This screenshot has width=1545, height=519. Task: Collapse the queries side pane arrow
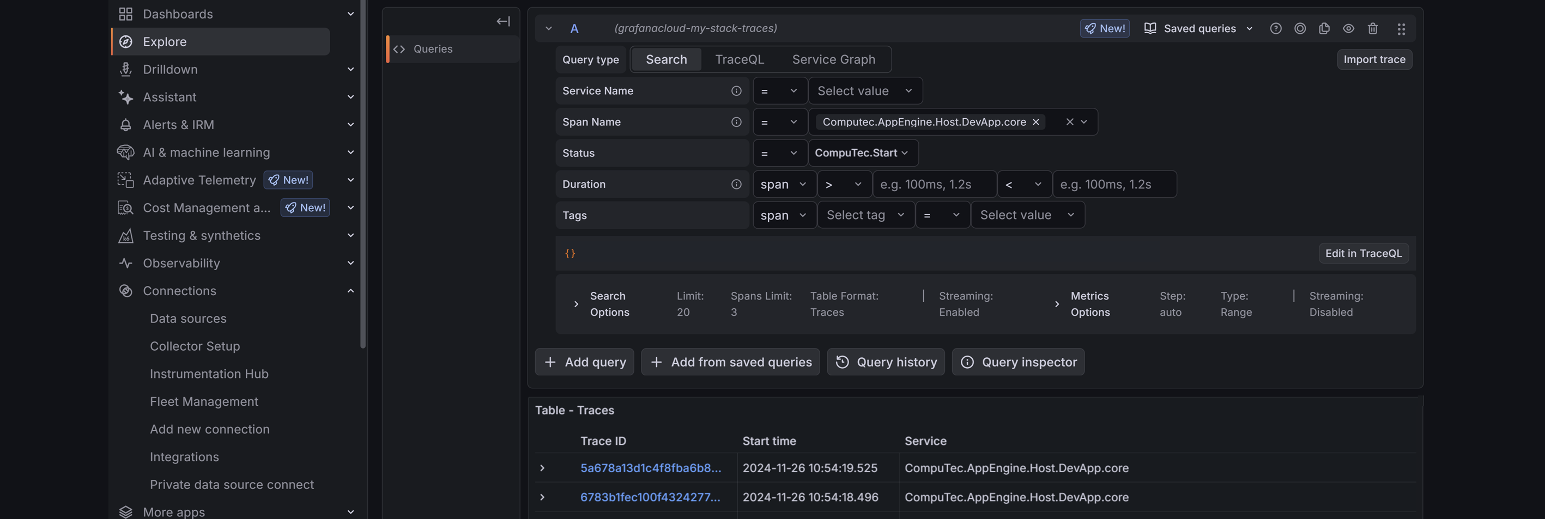coord(503,22)
